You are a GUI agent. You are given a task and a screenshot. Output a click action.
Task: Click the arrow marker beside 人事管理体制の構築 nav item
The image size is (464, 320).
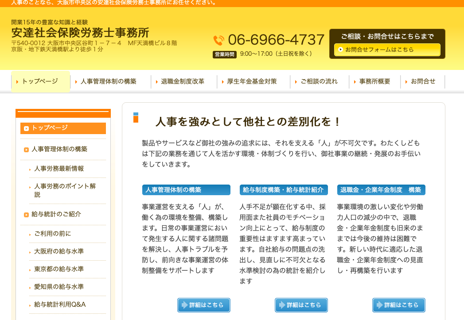(x=77, y=81)
